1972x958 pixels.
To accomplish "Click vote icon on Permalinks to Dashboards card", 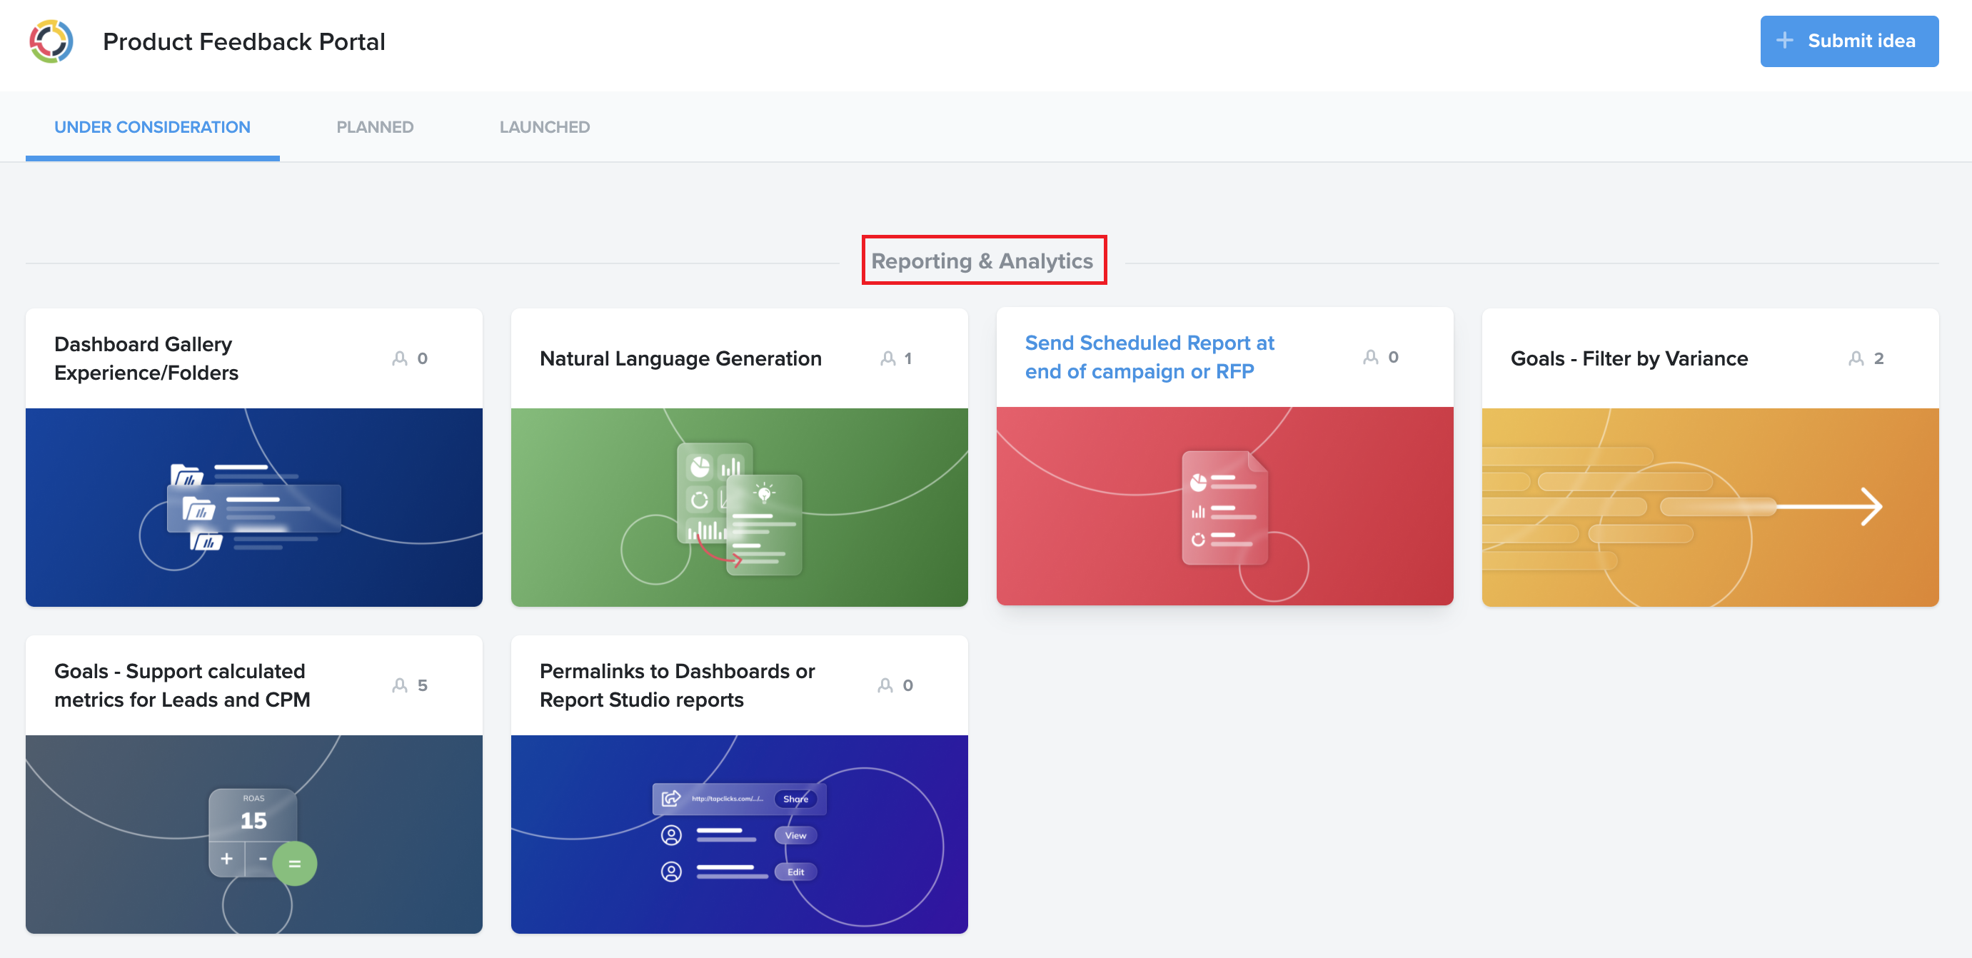I will pos(885,685).
